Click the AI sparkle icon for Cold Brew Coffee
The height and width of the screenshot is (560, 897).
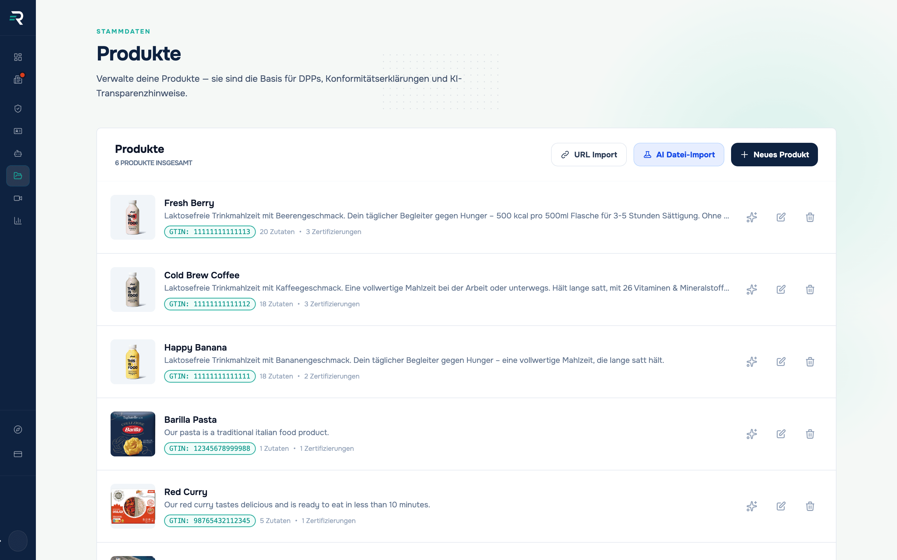click(752, 289)
